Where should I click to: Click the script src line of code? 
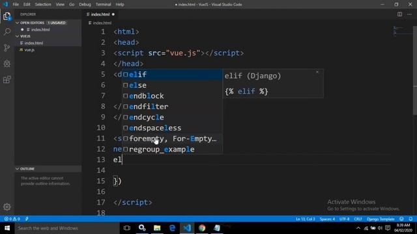pos(178,53)
